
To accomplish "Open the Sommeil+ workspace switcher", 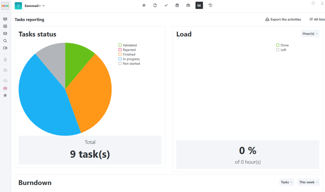I will click(x=34, y=6).
